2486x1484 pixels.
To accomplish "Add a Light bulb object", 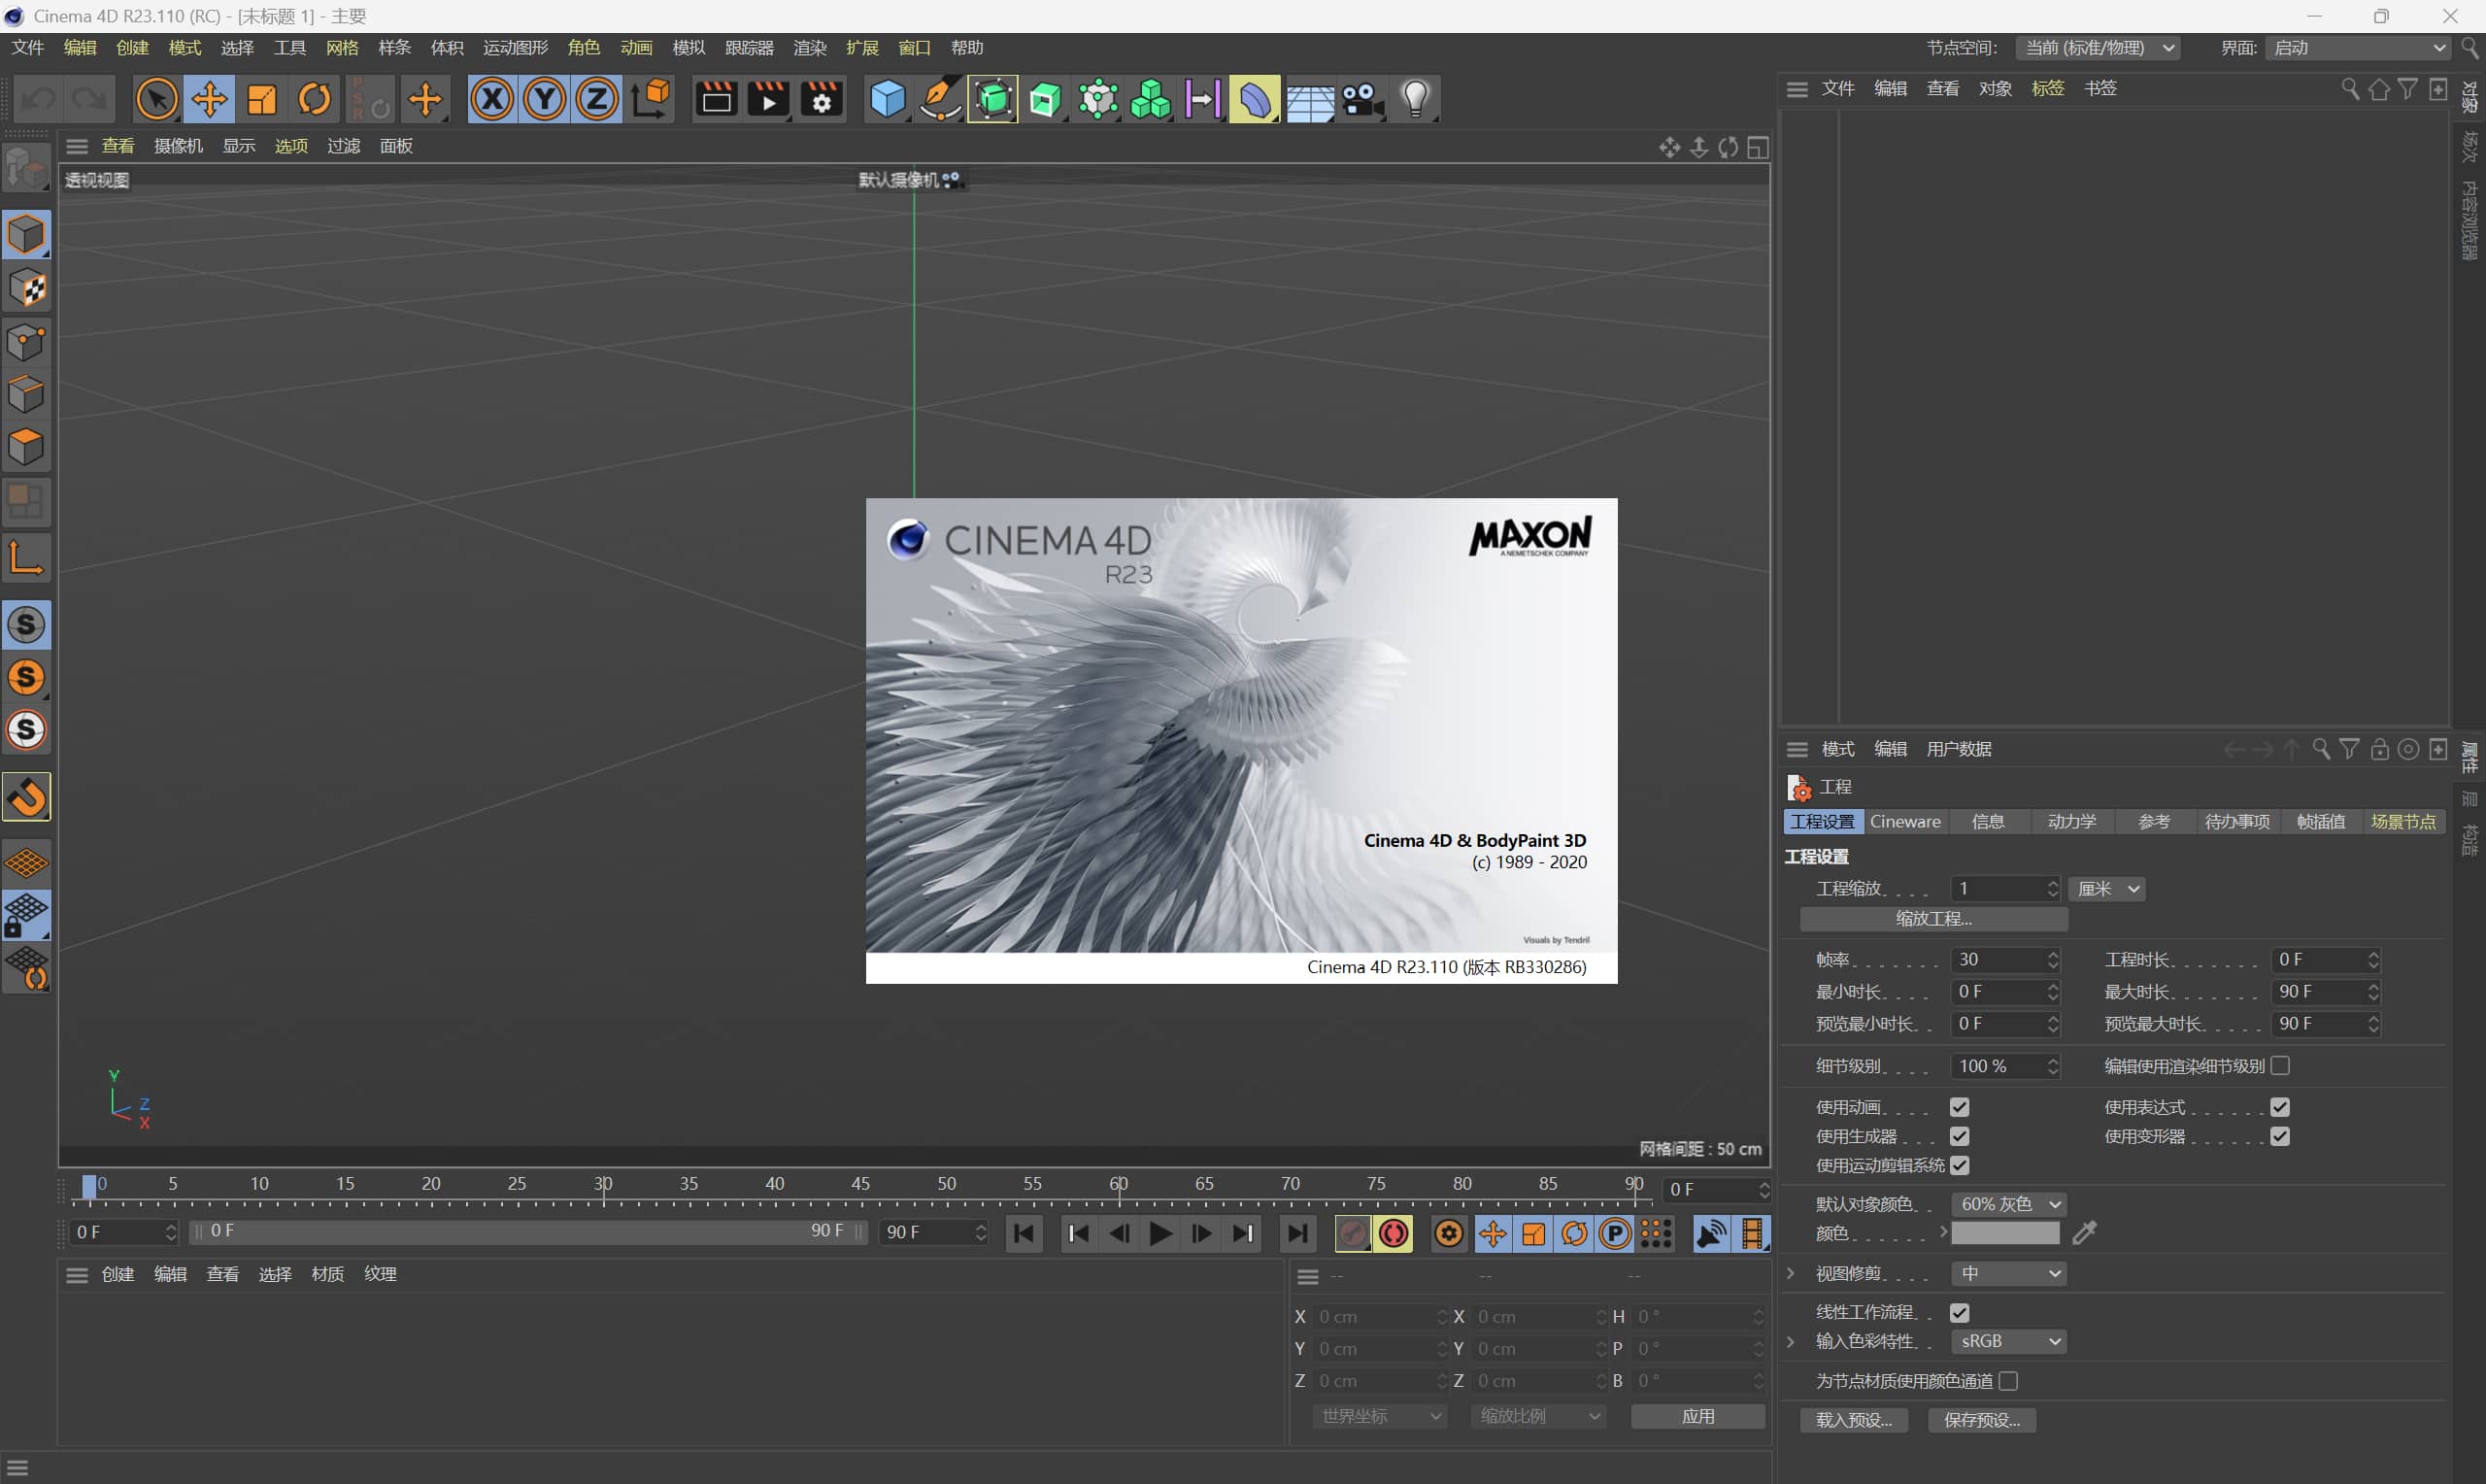I will [1416, 99].
